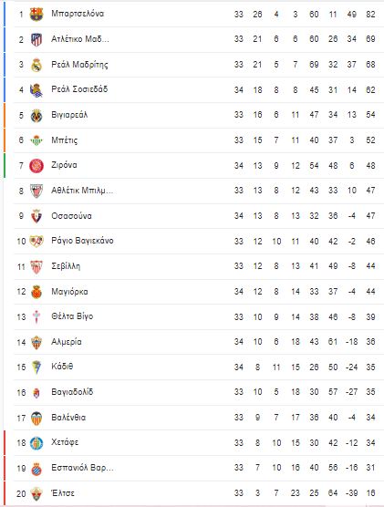
Task: Click the Rayo Vallecano crest icon
Action: 36,242
